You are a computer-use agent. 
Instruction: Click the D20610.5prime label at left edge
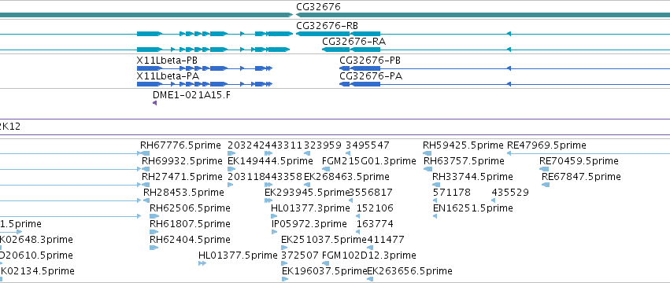click(36, 255)
